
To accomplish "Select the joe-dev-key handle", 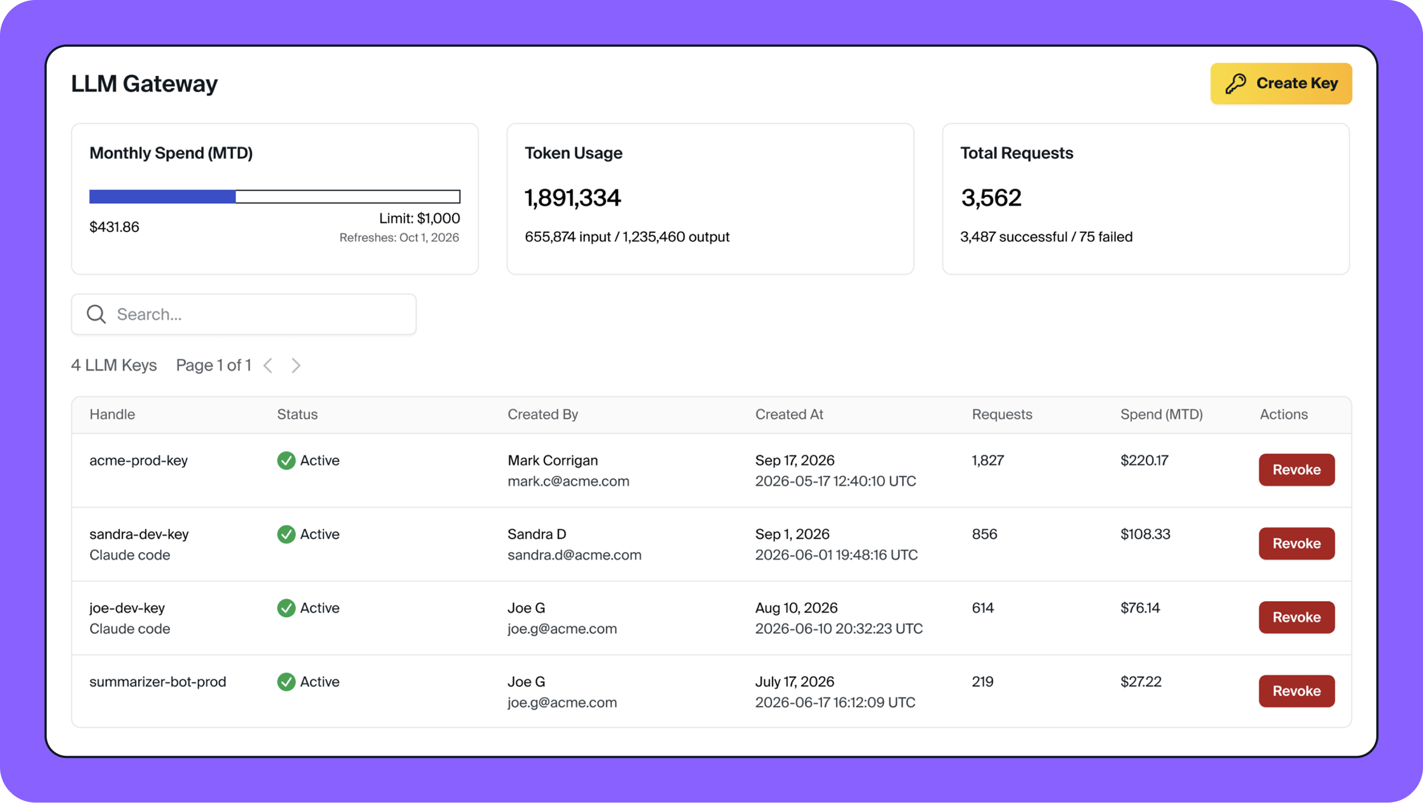I will pos(127,608).
